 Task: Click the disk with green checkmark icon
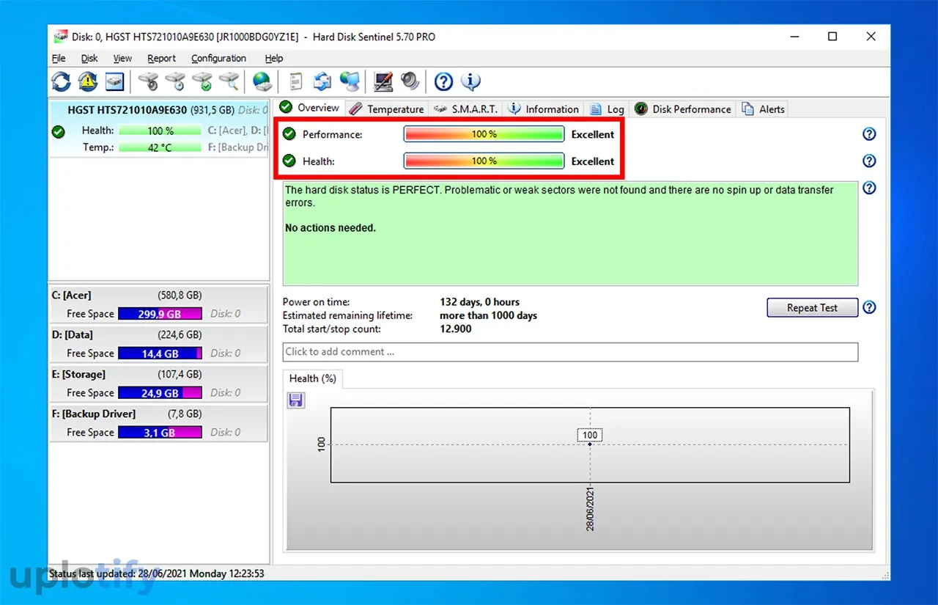202,81
